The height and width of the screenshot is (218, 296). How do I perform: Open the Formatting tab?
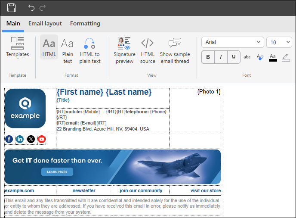pyautogui.click(x=85, y=23)
